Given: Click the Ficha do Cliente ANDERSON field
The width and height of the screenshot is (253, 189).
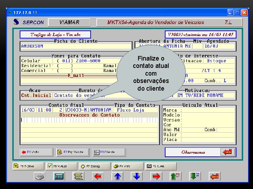Looking at the screenshot, I should [76, 46].
